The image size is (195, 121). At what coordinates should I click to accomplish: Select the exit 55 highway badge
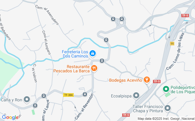(172, 44)
